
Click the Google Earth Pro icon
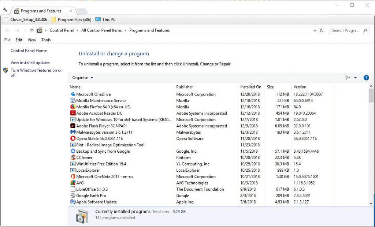[73, 196]
